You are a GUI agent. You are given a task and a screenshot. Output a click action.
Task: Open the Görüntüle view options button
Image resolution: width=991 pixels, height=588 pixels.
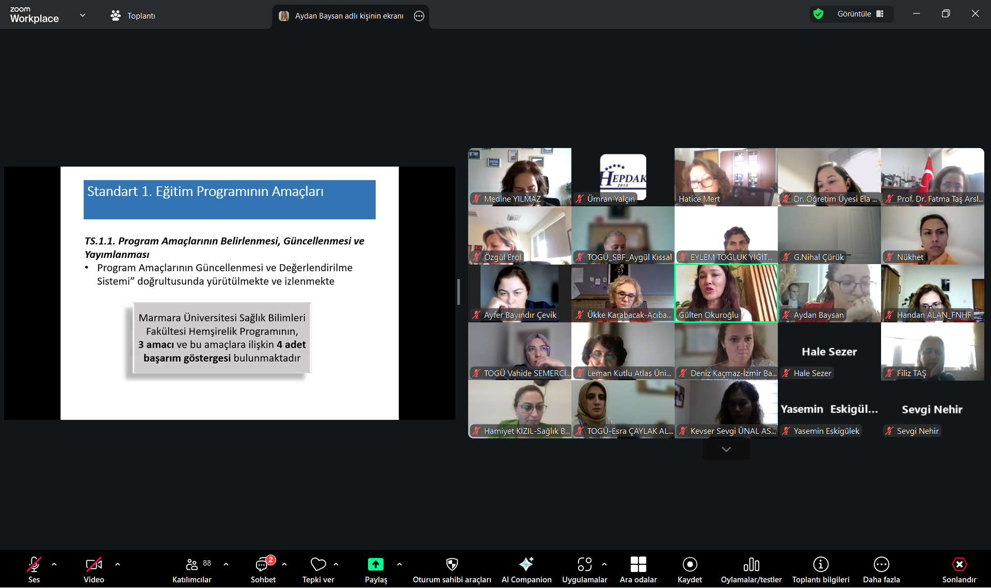[x=860, y=14]
